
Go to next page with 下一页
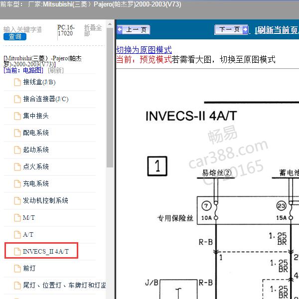pos(231,29)
